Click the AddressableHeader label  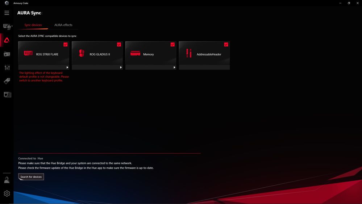pyautogui.click(x=209, y=54)
